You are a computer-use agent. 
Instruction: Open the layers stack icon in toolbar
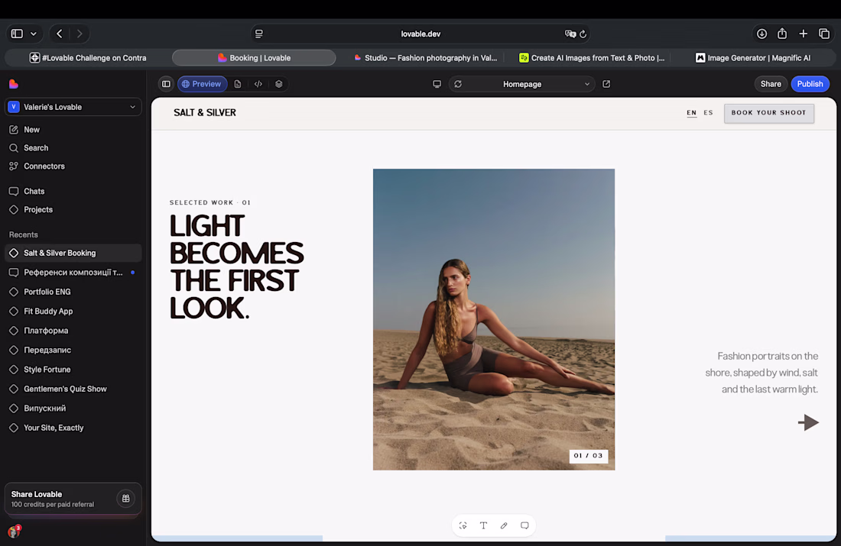[x=279, y=84]
